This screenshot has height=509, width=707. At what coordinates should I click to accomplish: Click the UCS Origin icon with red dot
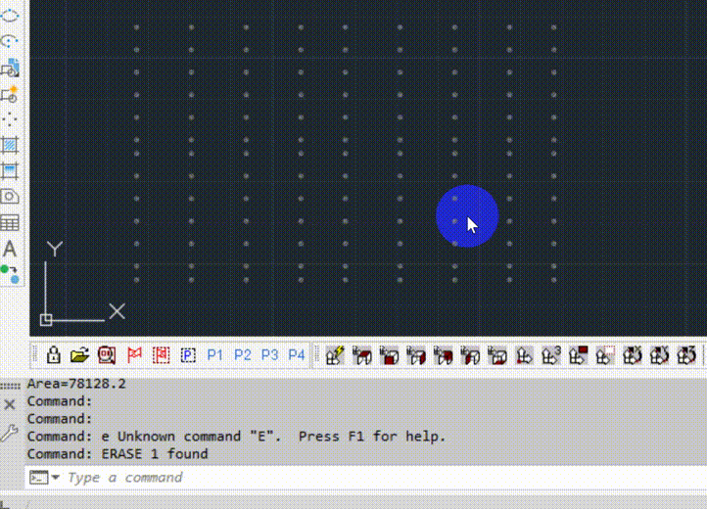click(x=525, y=355)
